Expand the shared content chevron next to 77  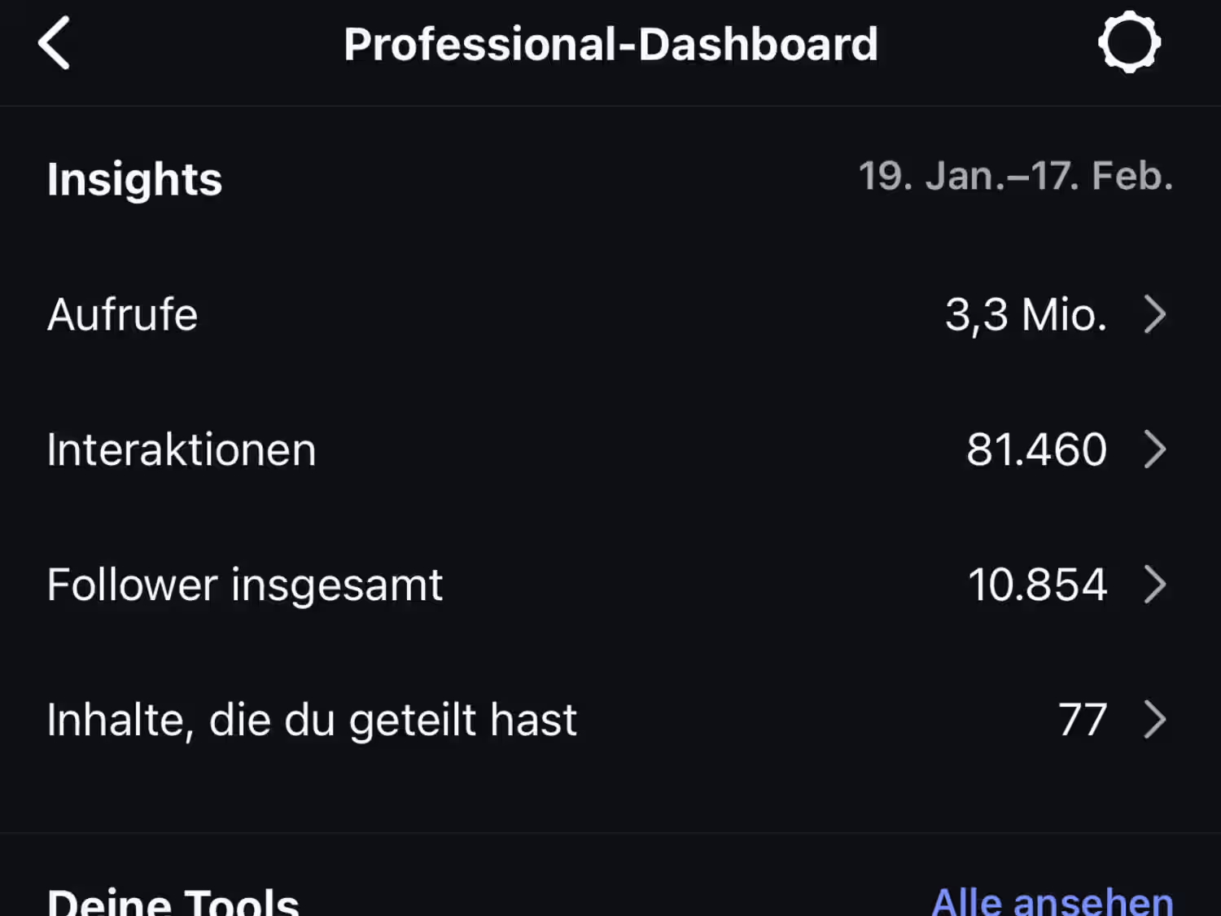(x=1154, y=720)
